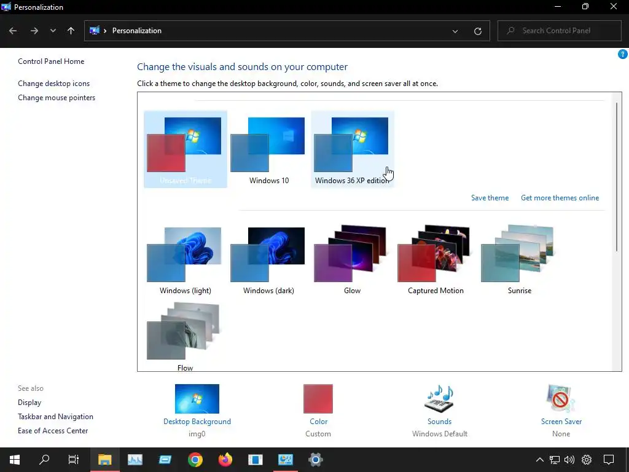Image resolution: width=629 pixels, height=472 pixels.
Task: Open Ease of Access Center link
Action: [x=53, y=431]
